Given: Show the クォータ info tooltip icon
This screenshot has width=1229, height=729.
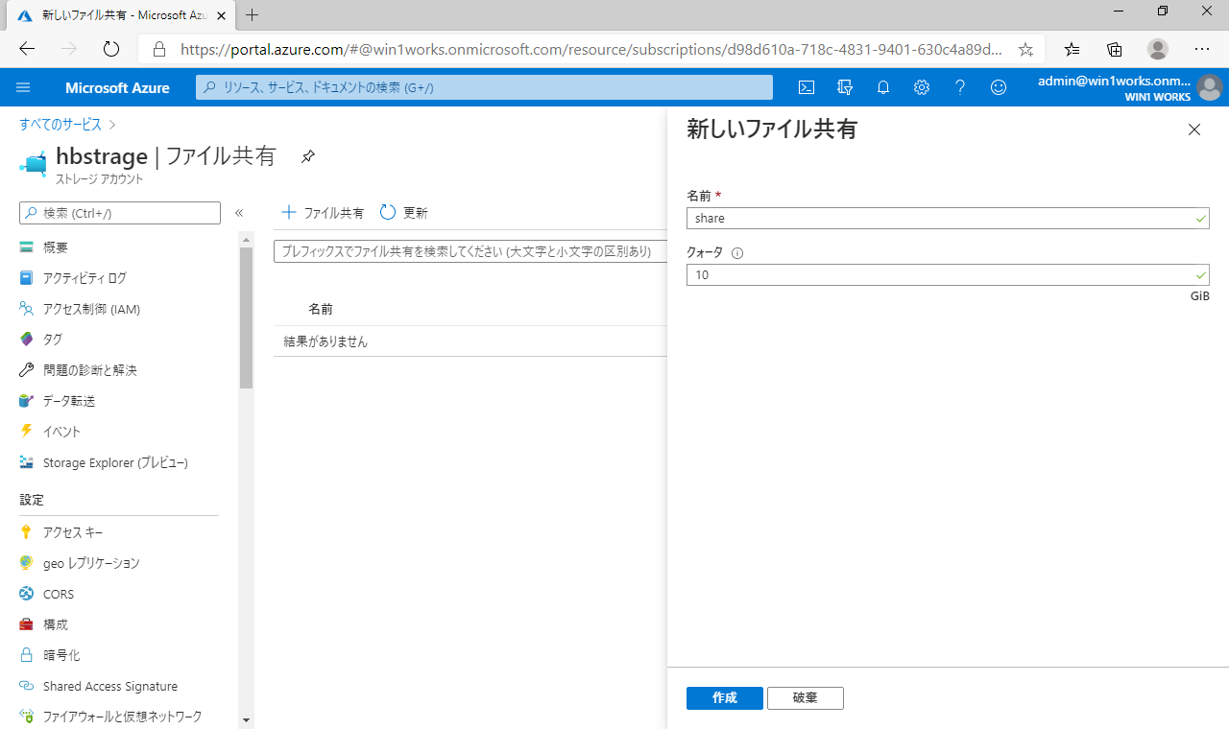Looking at the screenshot, I should pyautogui.click(x=737, y=253).
